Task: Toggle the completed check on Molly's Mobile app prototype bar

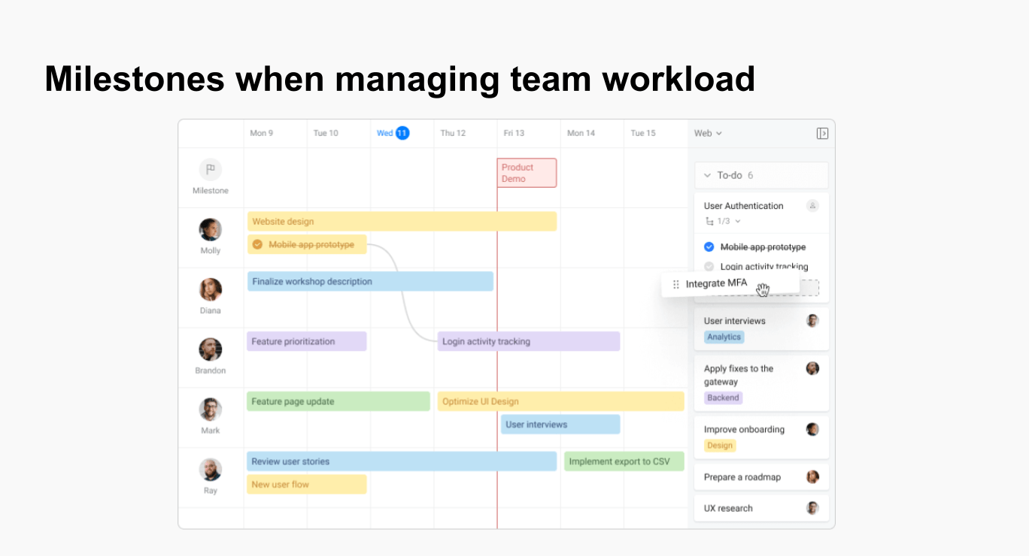Action: pyautogui.click(x=257, y=244)
